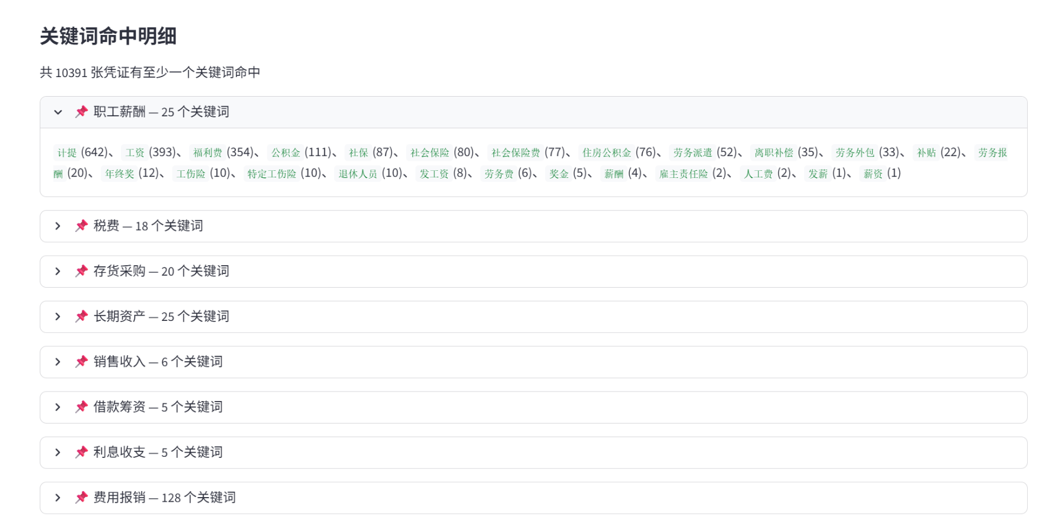Screen dimensions: 1055x522
Task: Open the 利息收支 — 5 个关键词 row
Action: click(533, 453)
